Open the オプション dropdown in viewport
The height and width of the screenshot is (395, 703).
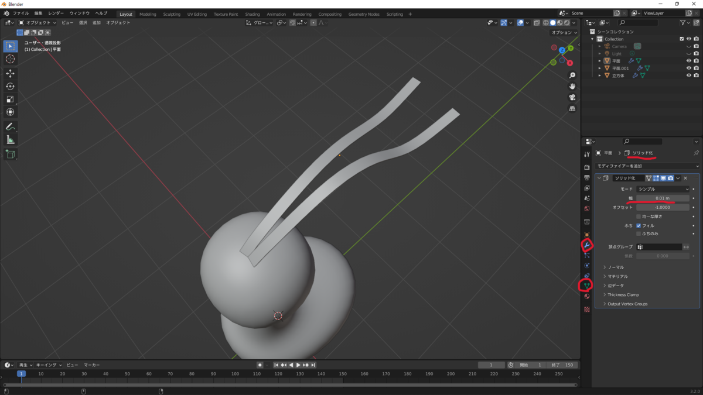(565, 33)
